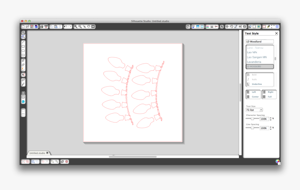Choose the Rectangle drawing tool

[x=23, y=46]
